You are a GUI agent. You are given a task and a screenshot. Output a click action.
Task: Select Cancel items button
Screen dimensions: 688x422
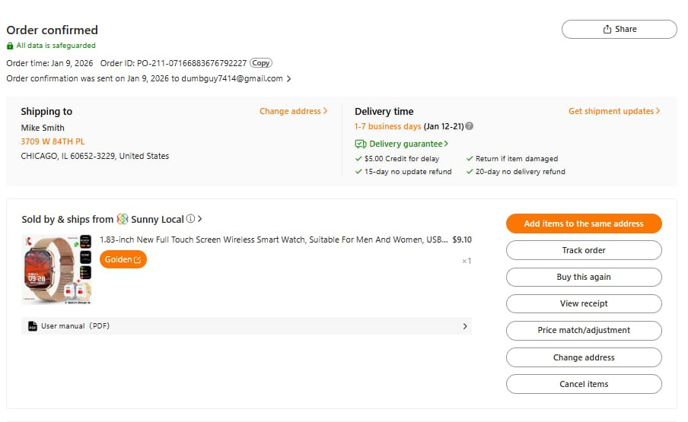coord(584,384)
